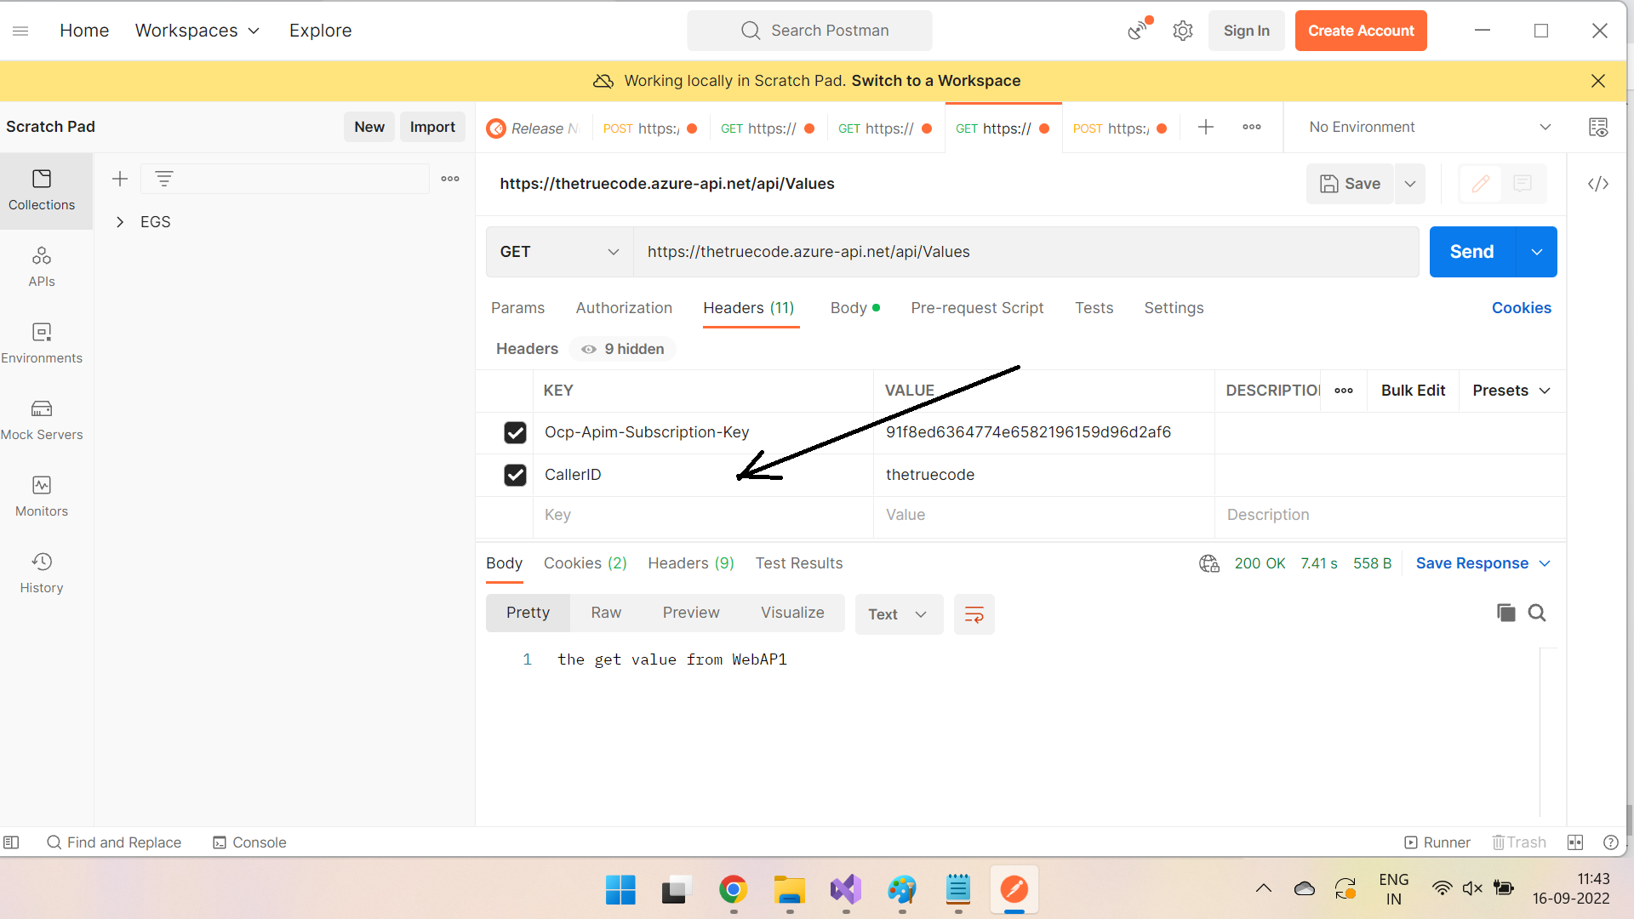Toggle the CallerID header checkbox
The height and width of the screenshot is (919, 1634).
pos(514,473)
